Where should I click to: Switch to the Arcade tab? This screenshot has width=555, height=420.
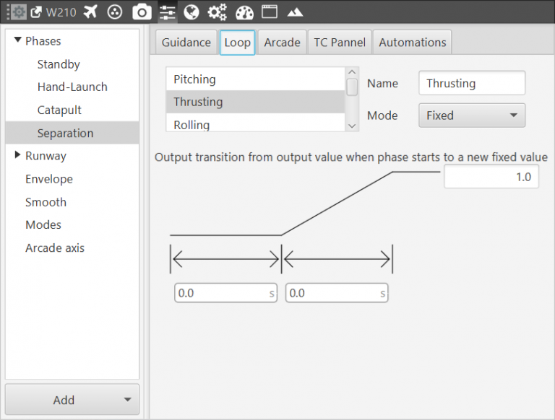click(282, 43)
